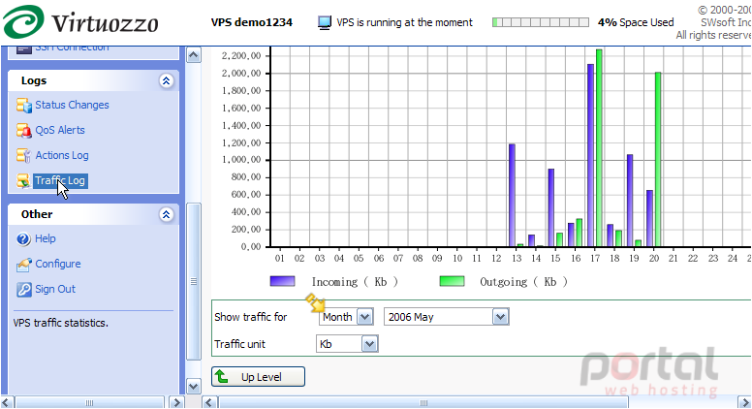Viewport: 752px width, 409px height.
Task: Click the day 19 incoming traffic bar
Action: 630,201
